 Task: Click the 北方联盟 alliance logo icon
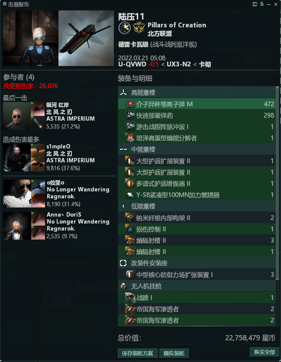point(139,28)
